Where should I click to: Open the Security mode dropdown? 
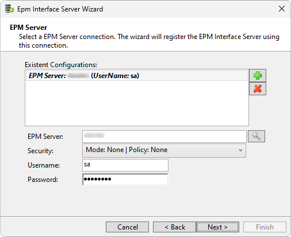(164, 150)
